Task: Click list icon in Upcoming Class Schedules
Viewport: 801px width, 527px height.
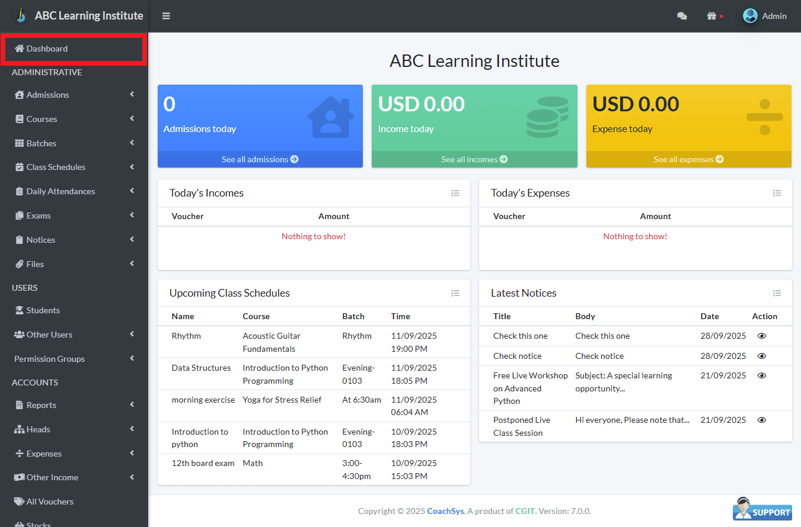Action: coord(455,293)
